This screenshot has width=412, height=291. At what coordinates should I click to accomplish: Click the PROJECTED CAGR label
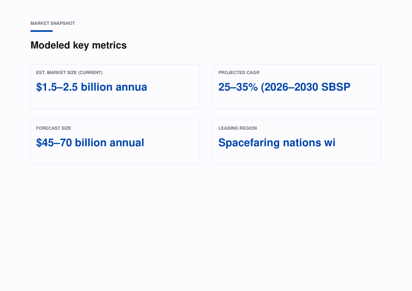239,73
